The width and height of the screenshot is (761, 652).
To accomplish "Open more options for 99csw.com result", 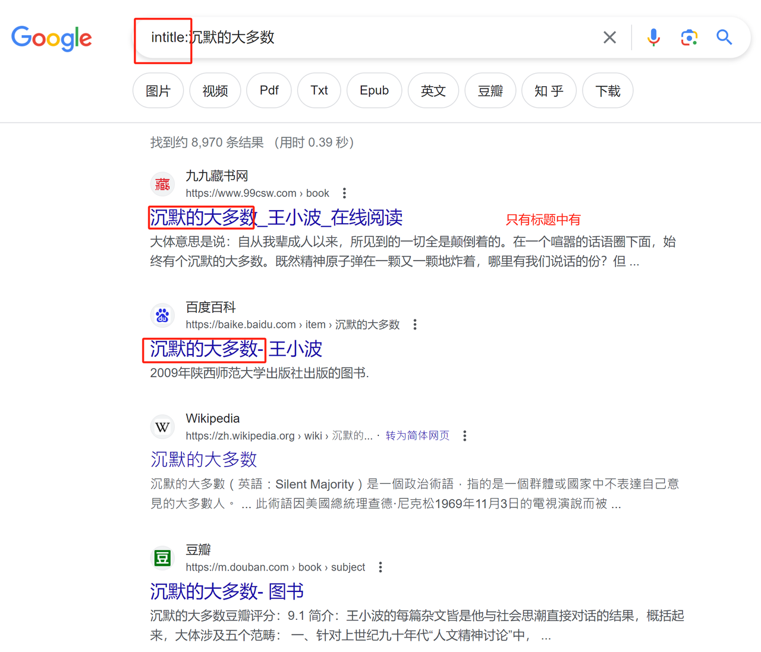I will click(344, 193).
